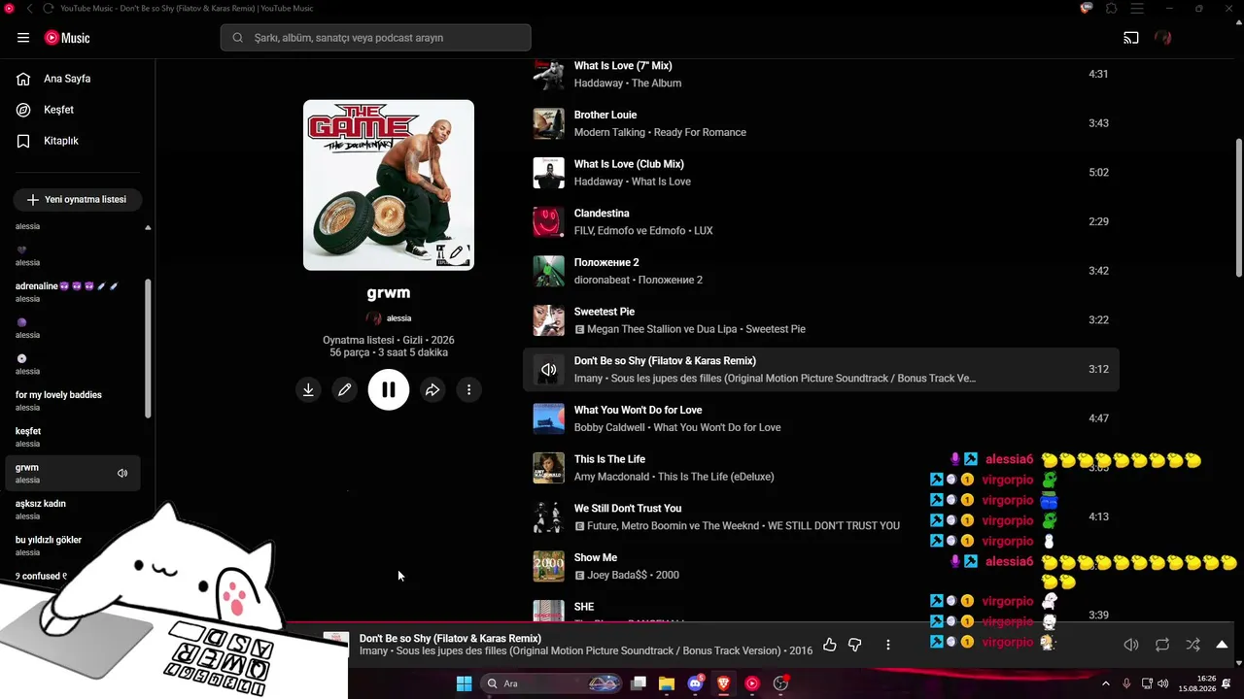Open the player bar volume control

point(1131,645)
